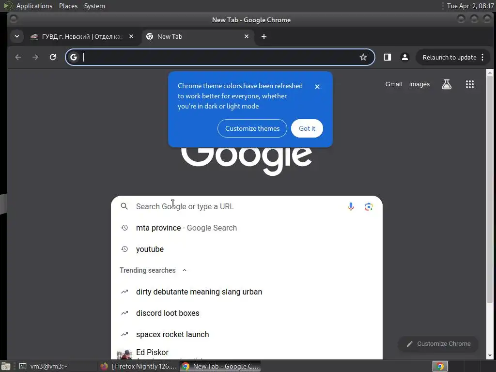Click history icon beside mta province
The width and height of the screenshot is (496, 372).
(124, 228)
